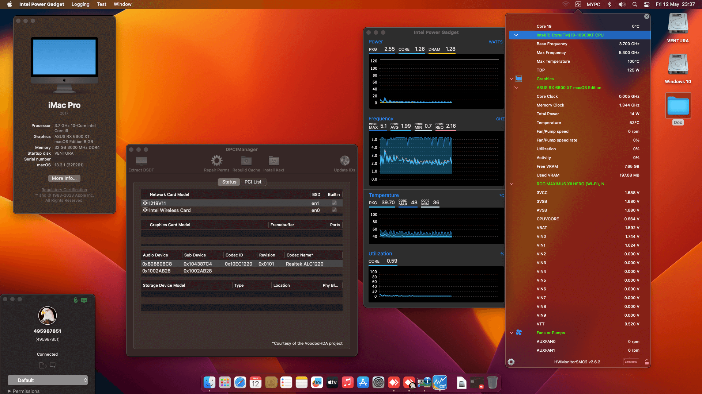Open Launchpad from the Dock

coord(225,382)
